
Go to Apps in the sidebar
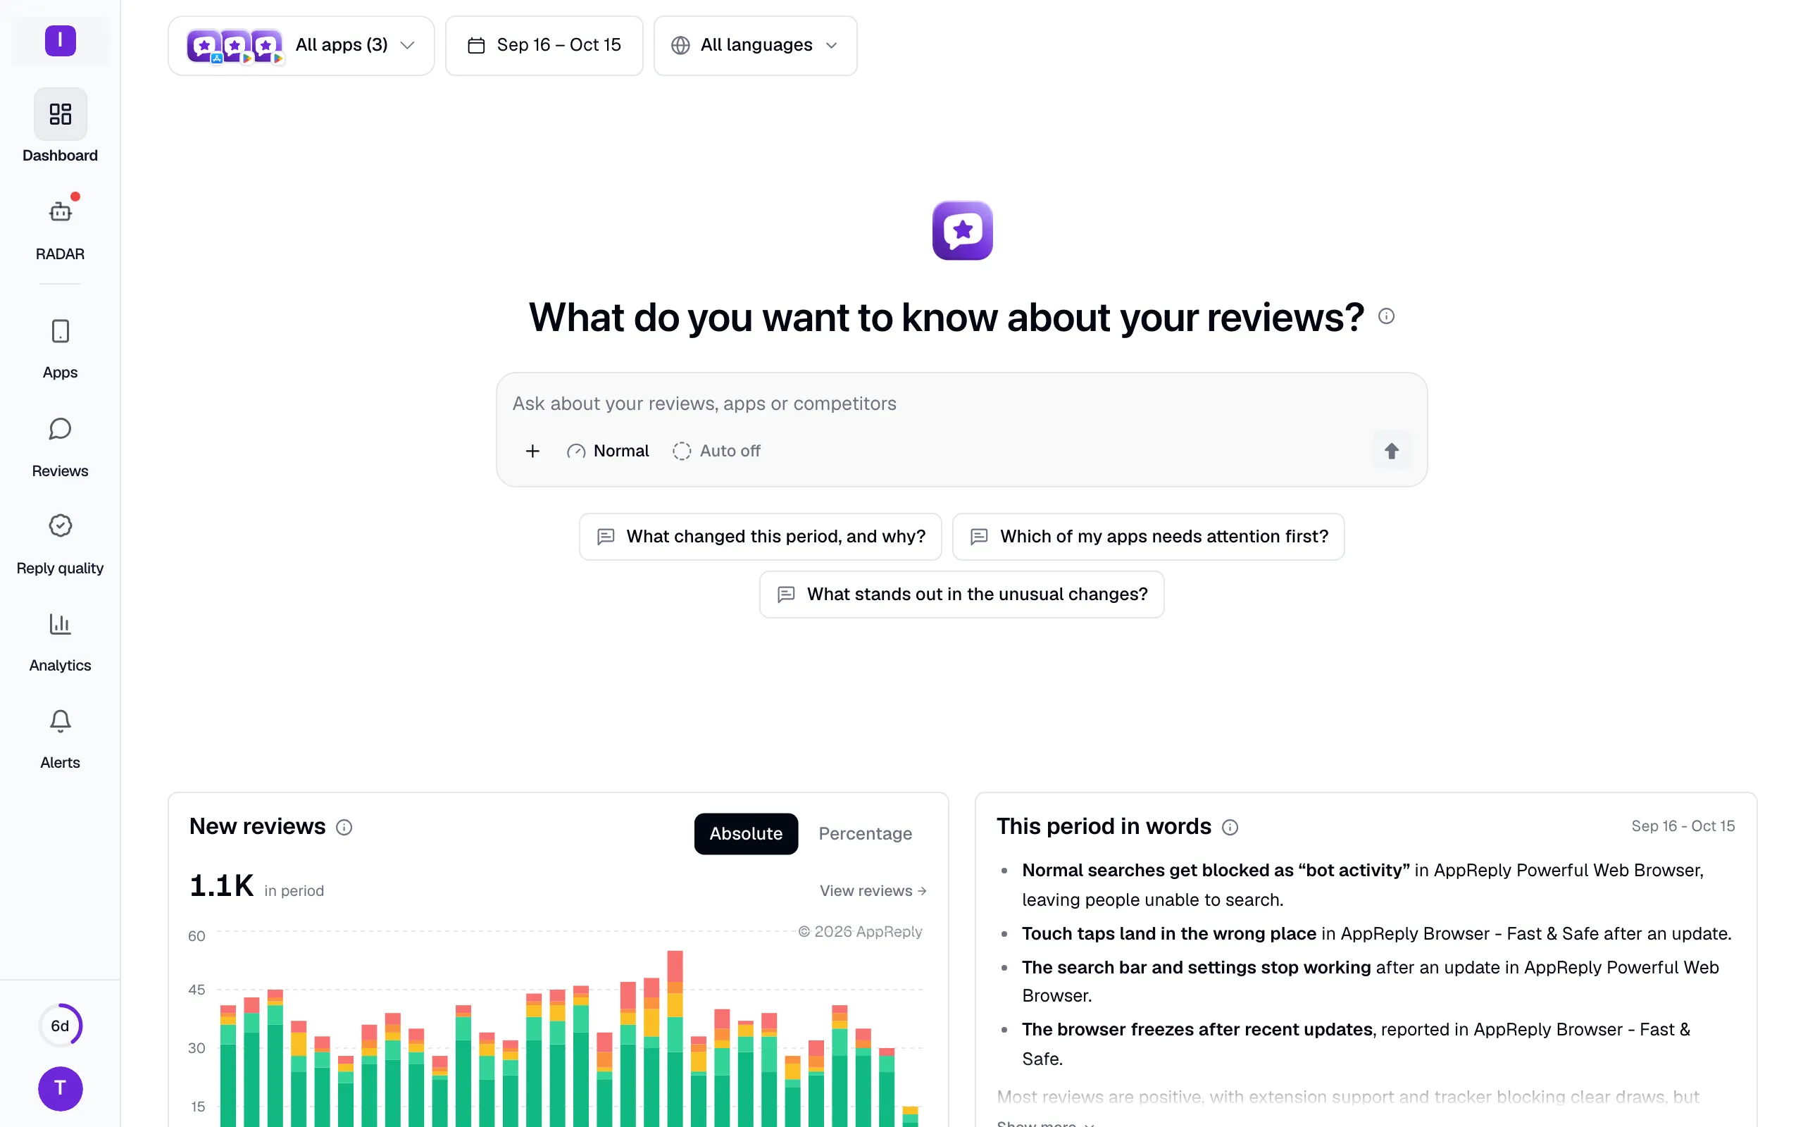[x=61, y=349]
